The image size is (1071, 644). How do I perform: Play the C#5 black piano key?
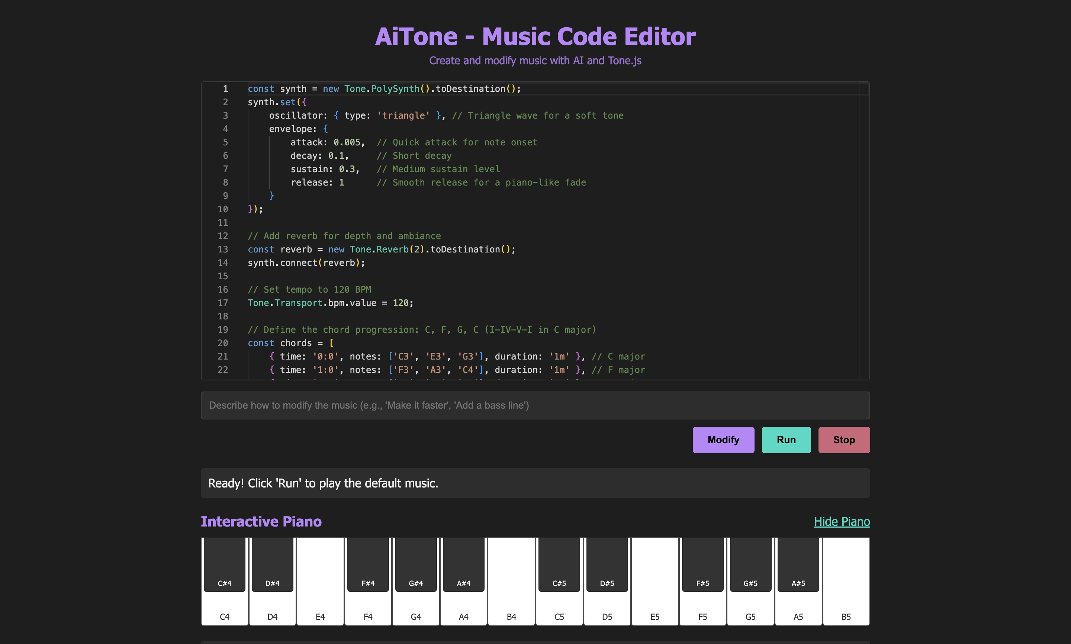pyautogui.click(x=559, y=564)
